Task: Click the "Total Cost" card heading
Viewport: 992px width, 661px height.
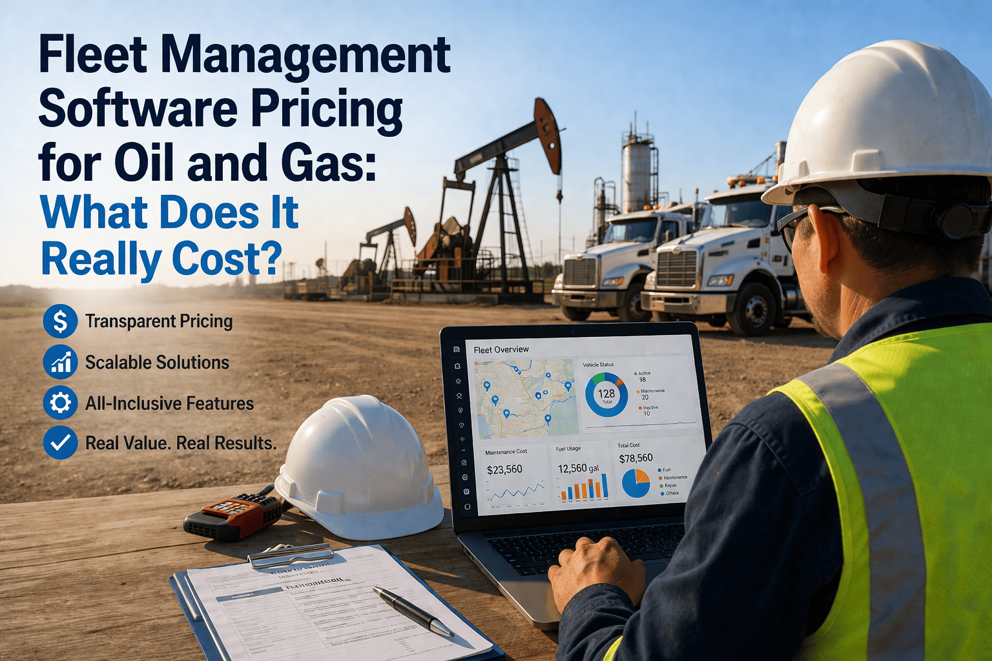Action: [x=628, y=445]
